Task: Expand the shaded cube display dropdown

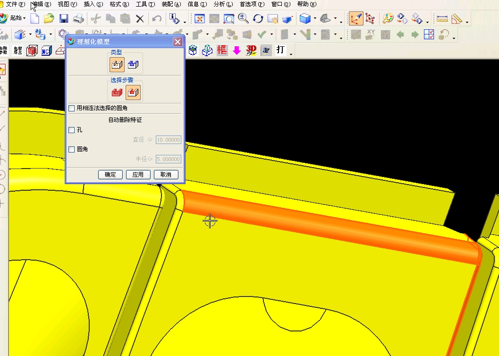Action: coord(315,18)
